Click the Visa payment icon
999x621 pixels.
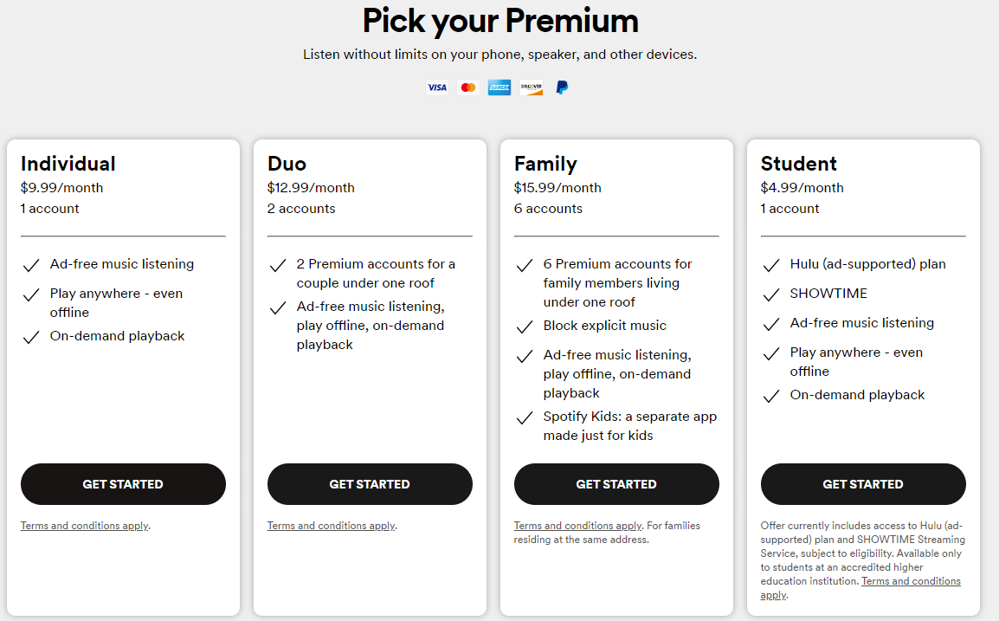click(x=437, y=87)
